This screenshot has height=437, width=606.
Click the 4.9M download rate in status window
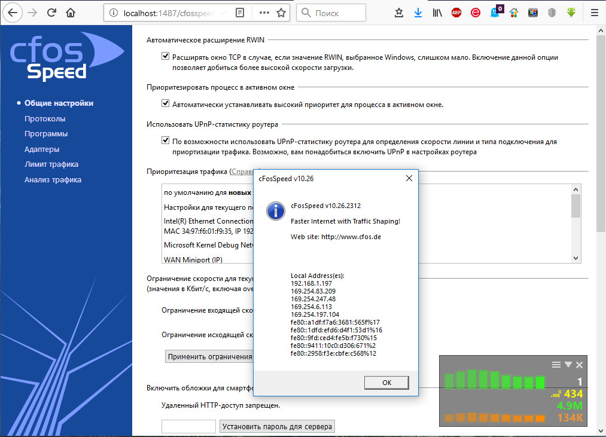(x=570, y=406)
